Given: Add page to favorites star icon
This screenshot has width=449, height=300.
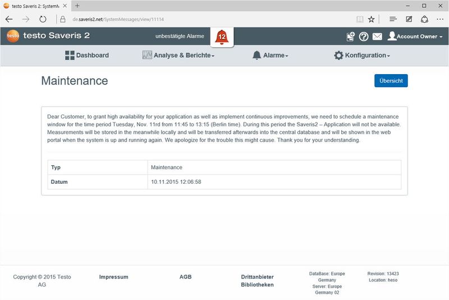Looking at the screenshot, I should click(371, 19).
